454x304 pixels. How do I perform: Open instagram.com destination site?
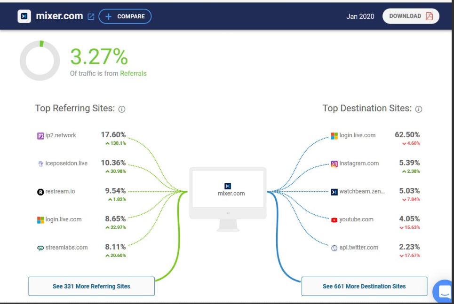coord(359,164)
